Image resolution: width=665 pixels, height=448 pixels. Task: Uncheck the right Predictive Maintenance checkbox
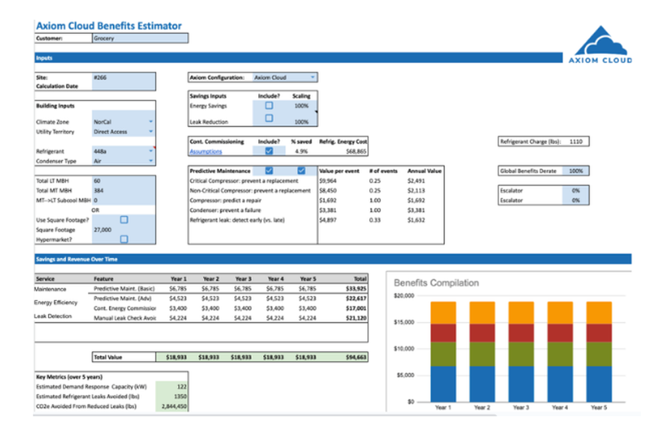[301, 170]
